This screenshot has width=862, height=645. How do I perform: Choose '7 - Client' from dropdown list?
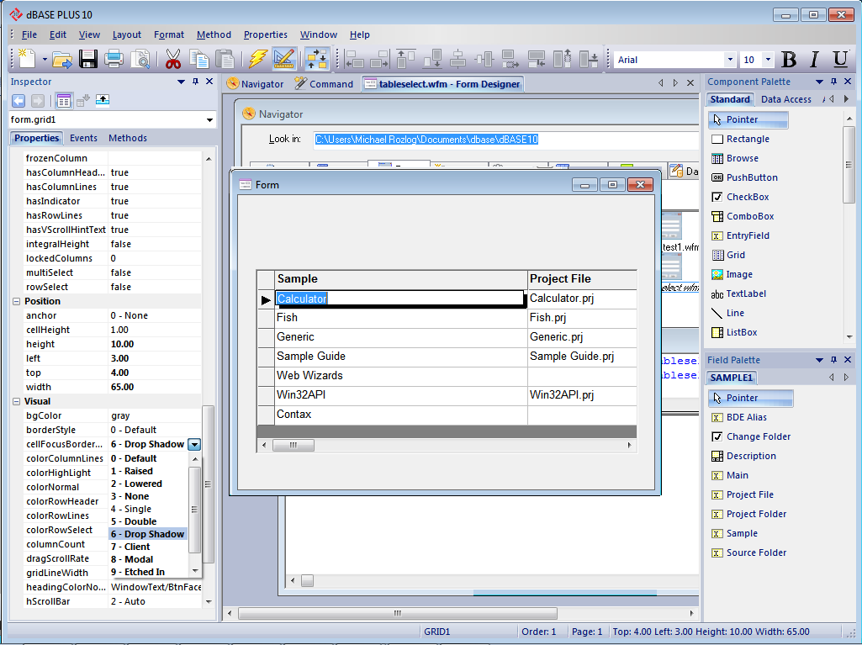click(148, 547)
